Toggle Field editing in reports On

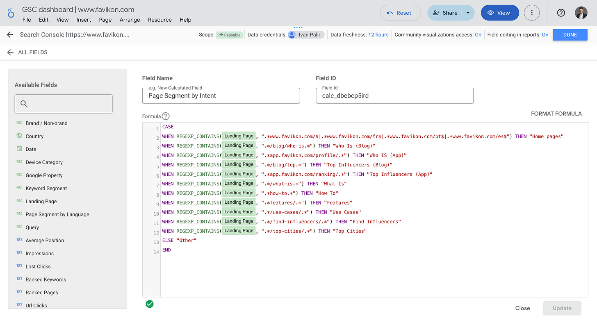[x=545, y=35]
